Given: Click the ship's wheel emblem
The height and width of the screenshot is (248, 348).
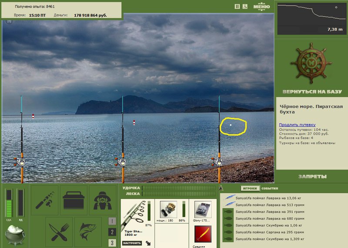Looking at the screenshot, I should [x=311, y=63].
